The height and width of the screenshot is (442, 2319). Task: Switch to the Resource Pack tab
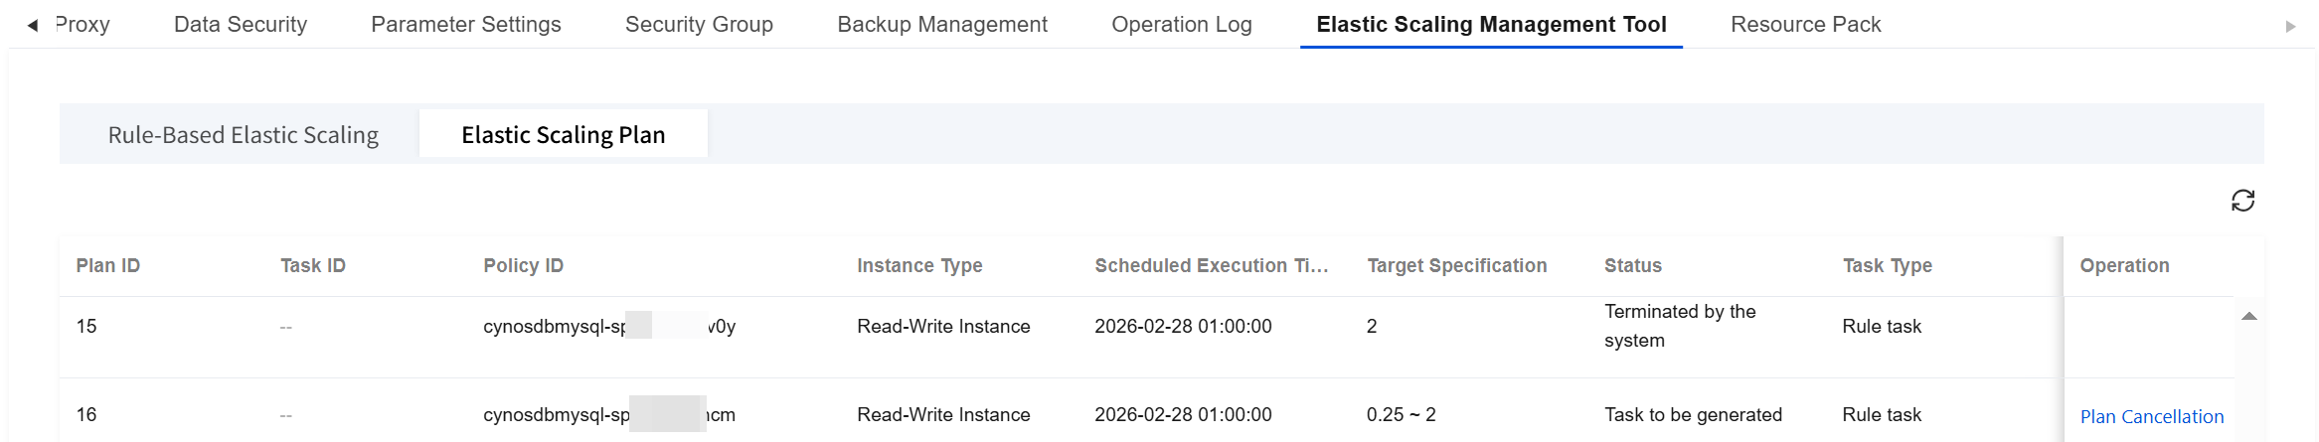pyautogui.click(x=1805, y=25)
